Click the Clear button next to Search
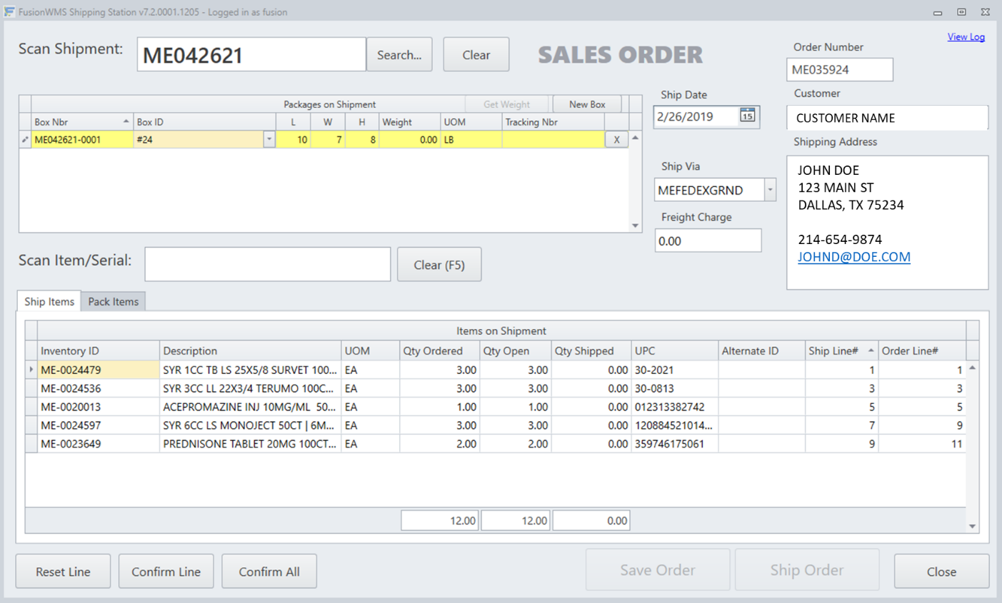 click(x=476, y=54)
